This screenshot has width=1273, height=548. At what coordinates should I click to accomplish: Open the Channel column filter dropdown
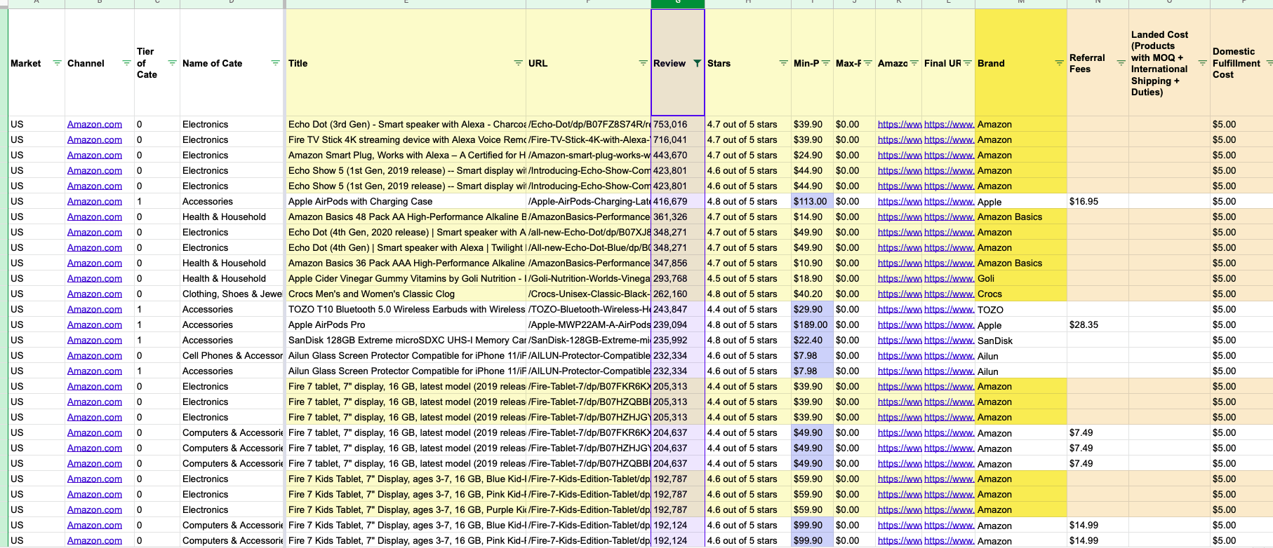pyautogui.click(x=127, y=63)
